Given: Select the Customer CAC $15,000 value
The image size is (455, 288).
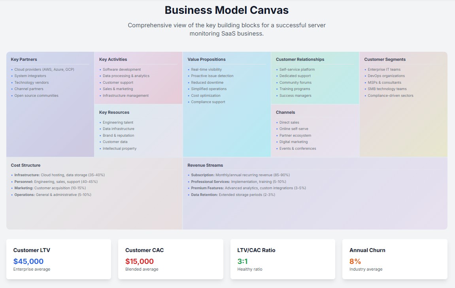Looking at the screenshot, I should [140, 261].
